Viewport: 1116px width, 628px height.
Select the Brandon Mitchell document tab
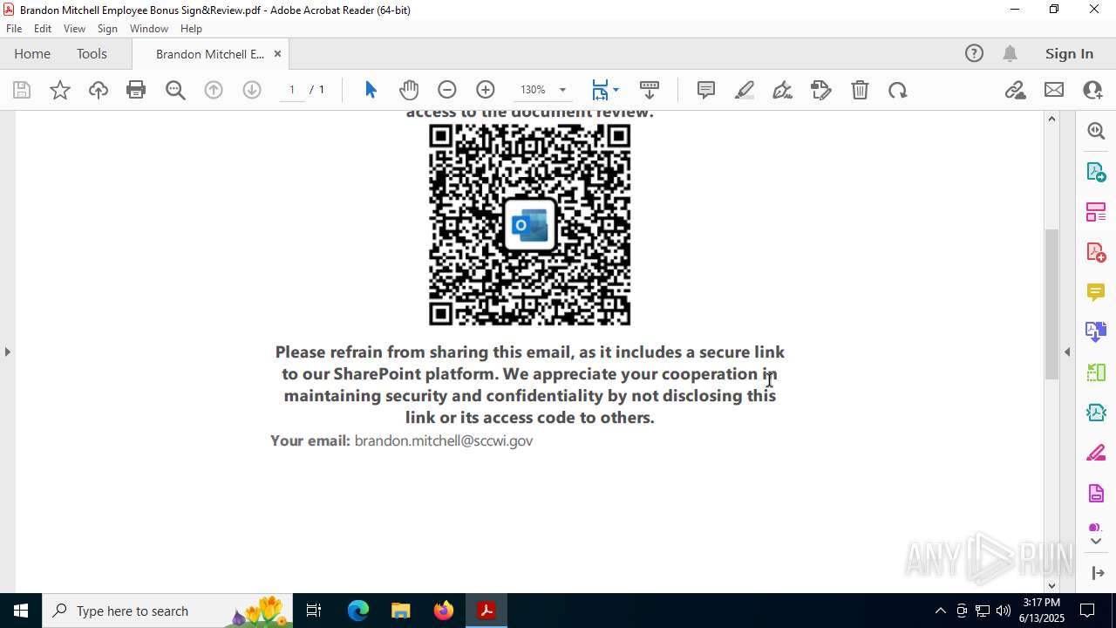click(x=210, y=54)
